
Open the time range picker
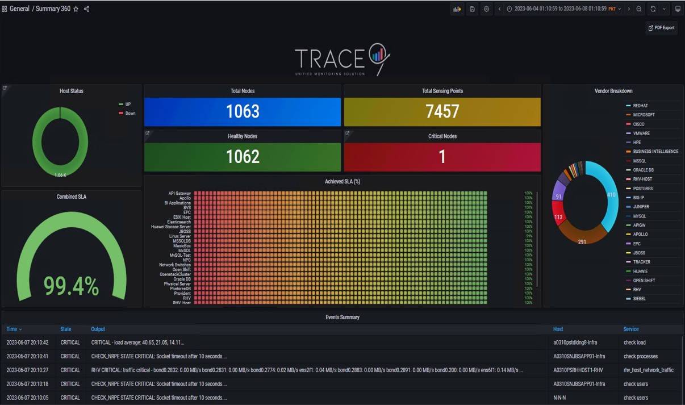pyautogui.click(x=563, y=9)
